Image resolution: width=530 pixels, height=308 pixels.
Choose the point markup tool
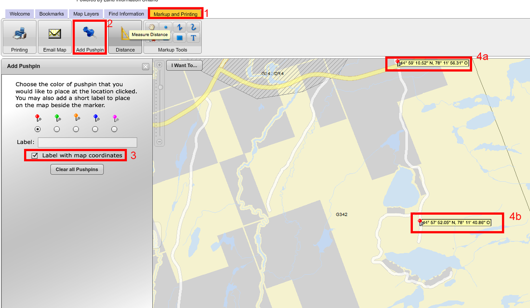coord(166,26)
